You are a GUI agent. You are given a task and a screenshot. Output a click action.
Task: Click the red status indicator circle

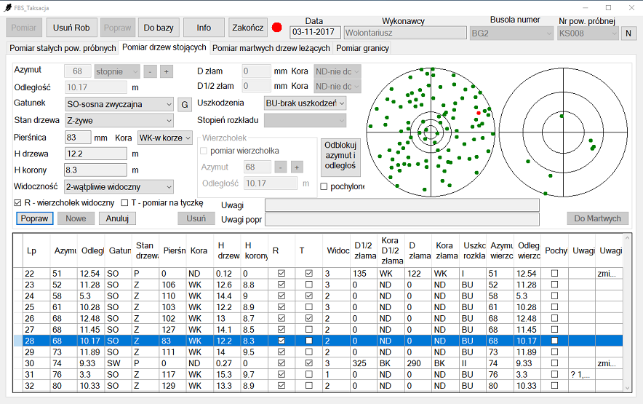click(x=277, y=28)
